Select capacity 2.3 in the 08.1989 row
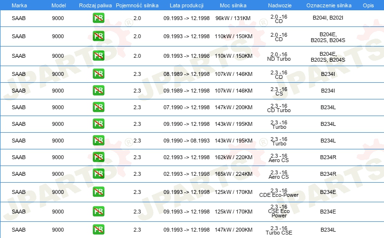The width and height of the screenshot is (384, 238). coord(137,74)
